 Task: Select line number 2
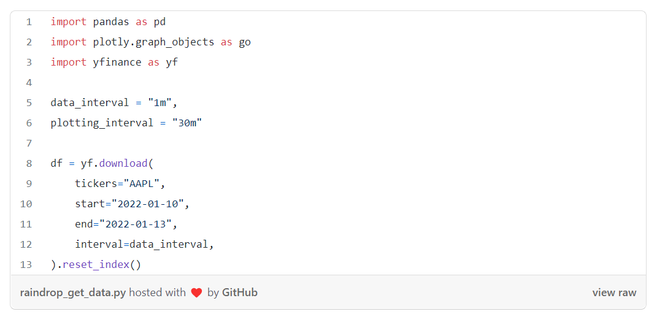(29, 42)
